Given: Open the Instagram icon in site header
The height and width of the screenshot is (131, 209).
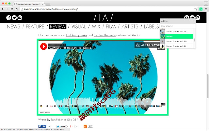Looking at the screenshot, I should 198,17.
